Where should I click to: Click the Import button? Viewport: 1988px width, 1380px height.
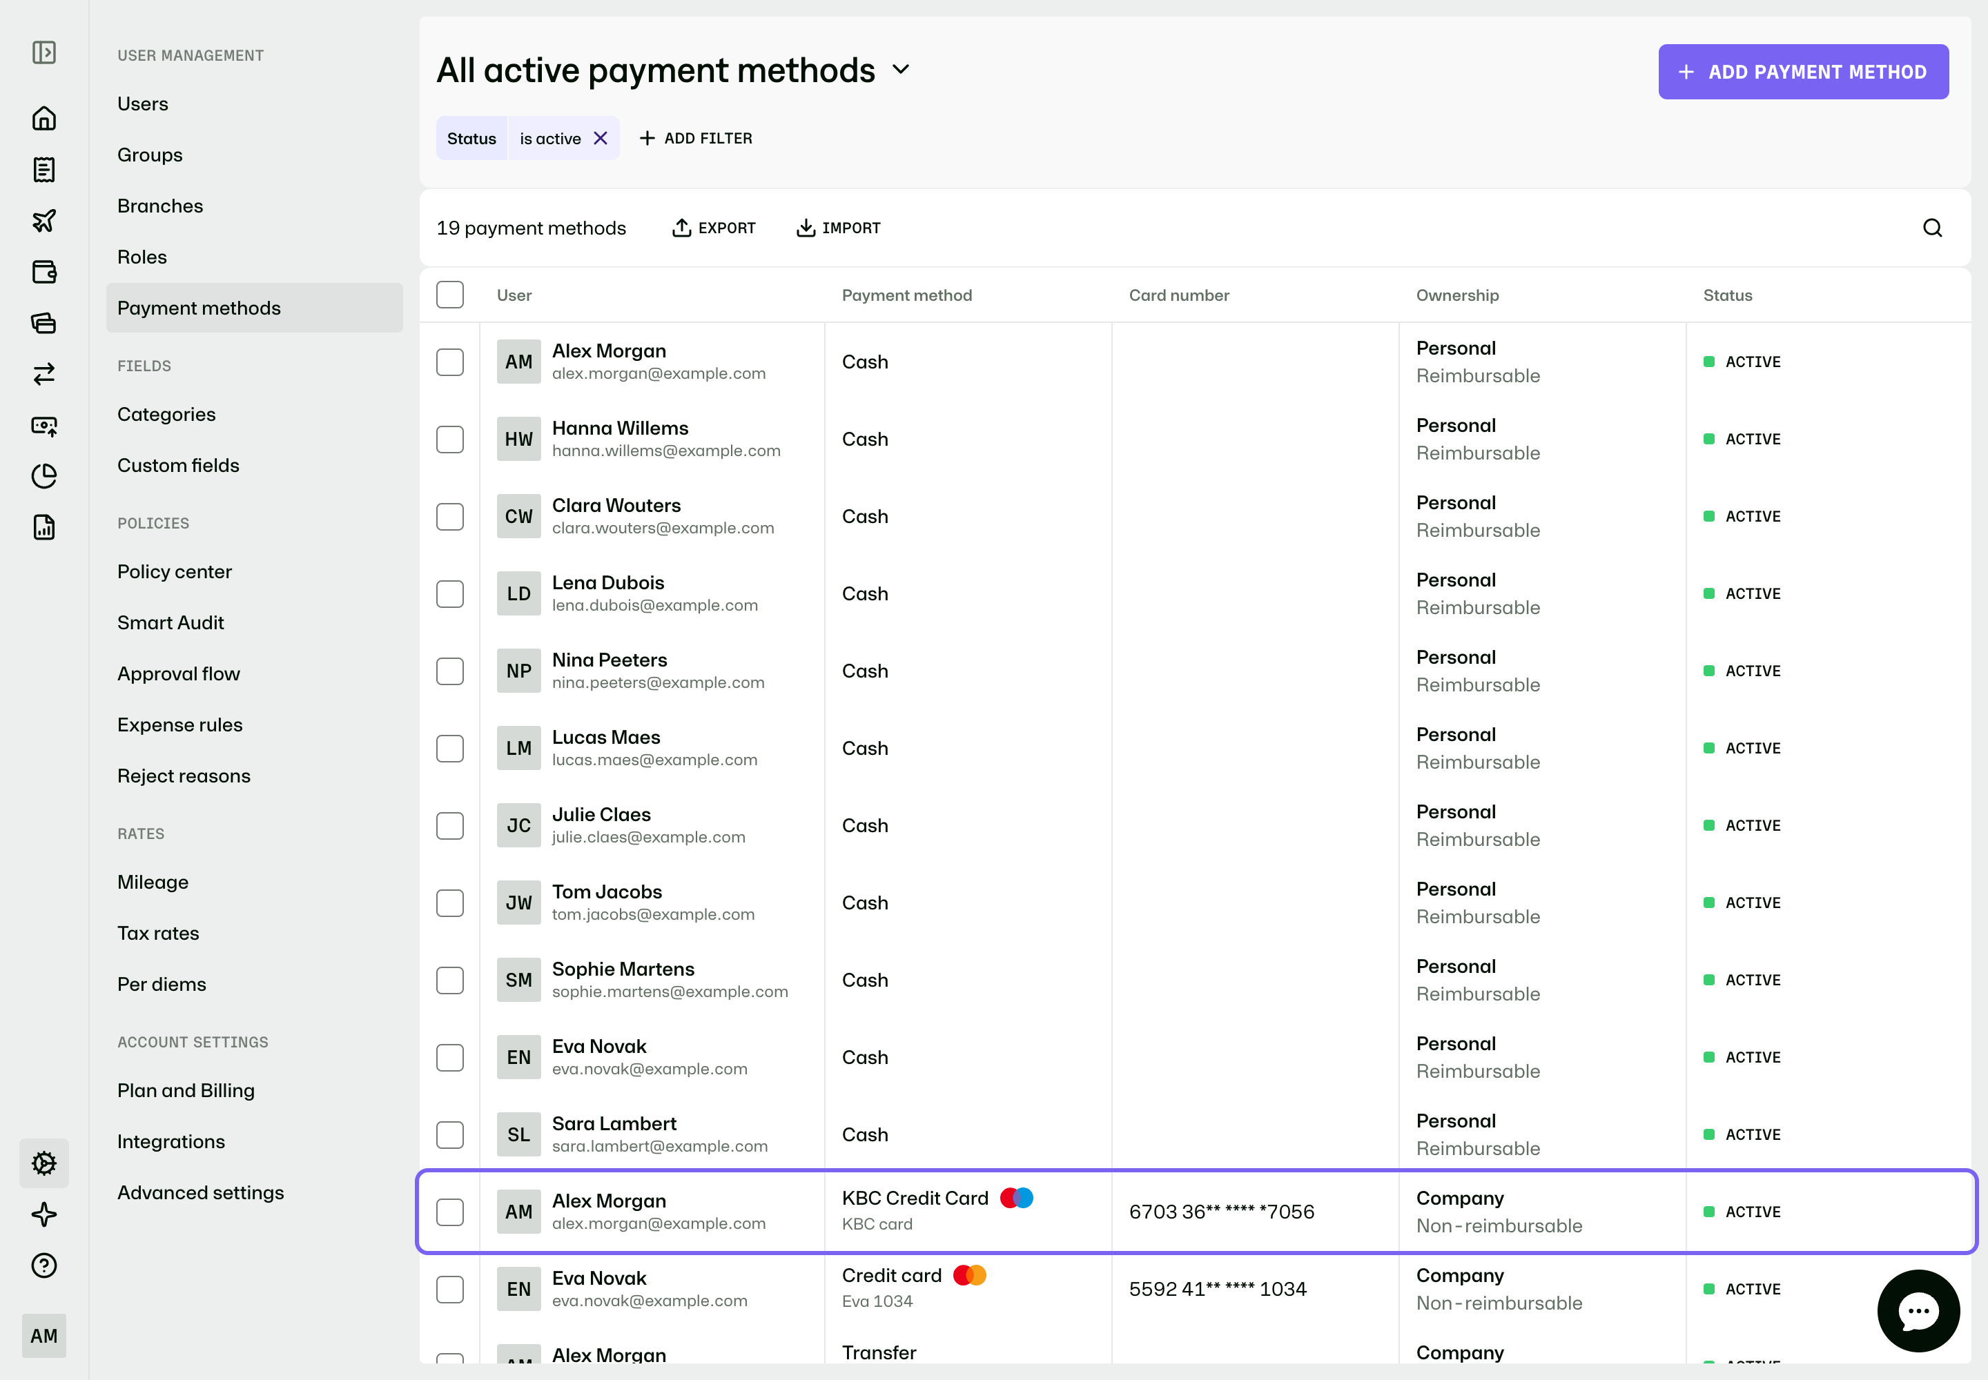click(x=838, y=228)
